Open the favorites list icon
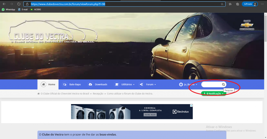The width and height of the screenshot is (267, 139). [230, 4]
